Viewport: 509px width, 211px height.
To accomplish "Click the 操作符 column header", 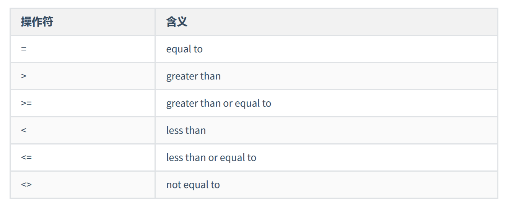I will coord(37,22).
